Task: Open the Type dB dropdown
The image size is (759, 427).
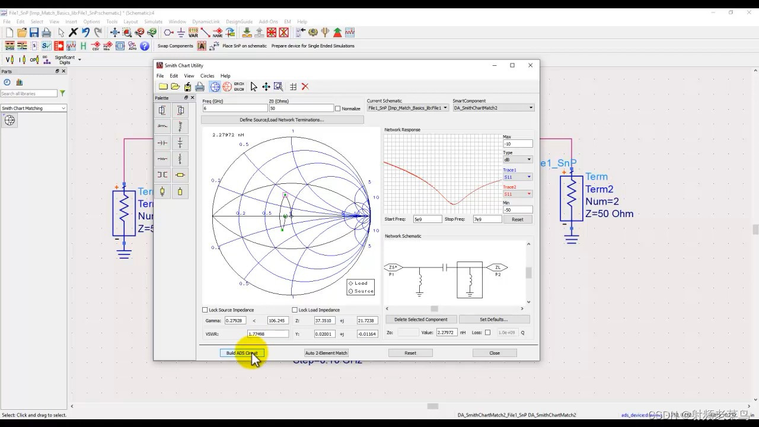Action: click(518, 160)
